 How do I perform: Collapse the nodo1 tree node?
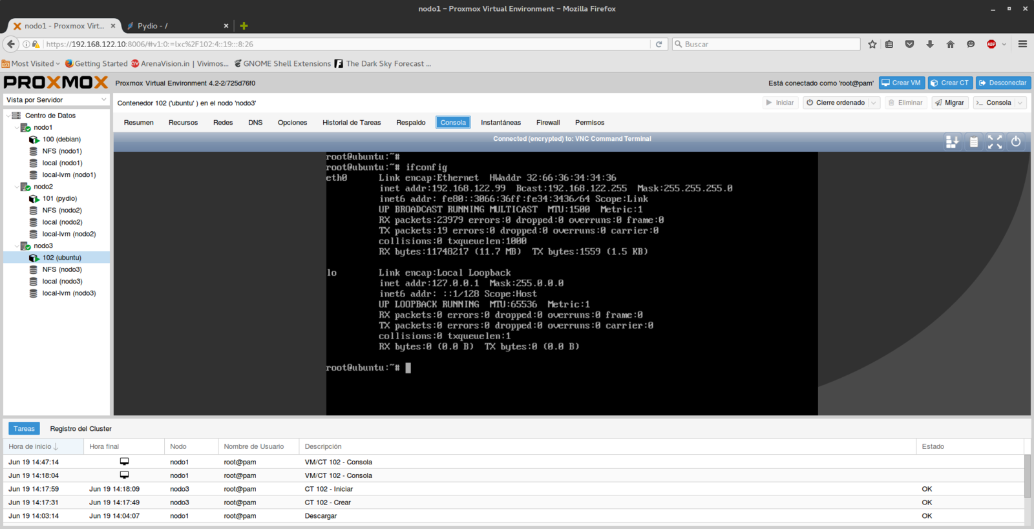click(x=17, y=127)
